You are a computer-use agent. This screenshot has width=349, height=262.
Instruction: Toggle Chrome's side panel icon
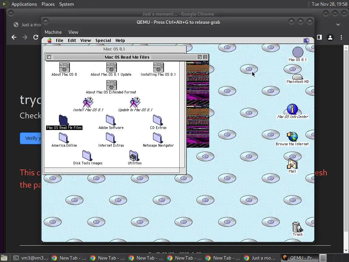pyautogui.click(x=319, y=37)
